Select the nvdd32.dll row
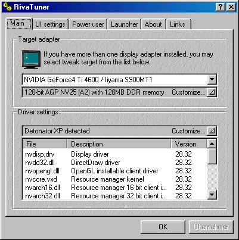This screenshot has width=239, height=240. (x=114, y=163)
